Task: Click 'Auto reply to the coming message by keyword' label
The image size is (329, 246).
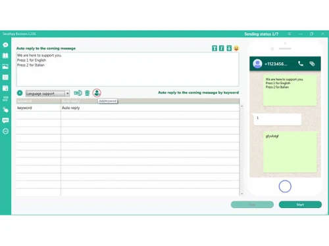Action: (x=198, y=92)
